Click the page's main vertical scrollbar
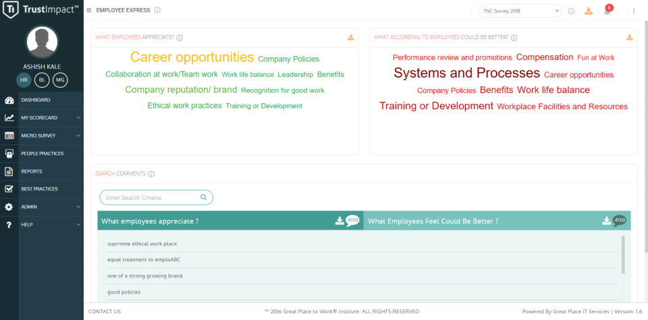This screenshot has width=648, height=320. click(x=646, y=136)
